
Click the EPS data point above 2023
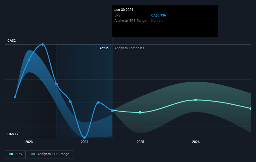pos(29,60)
